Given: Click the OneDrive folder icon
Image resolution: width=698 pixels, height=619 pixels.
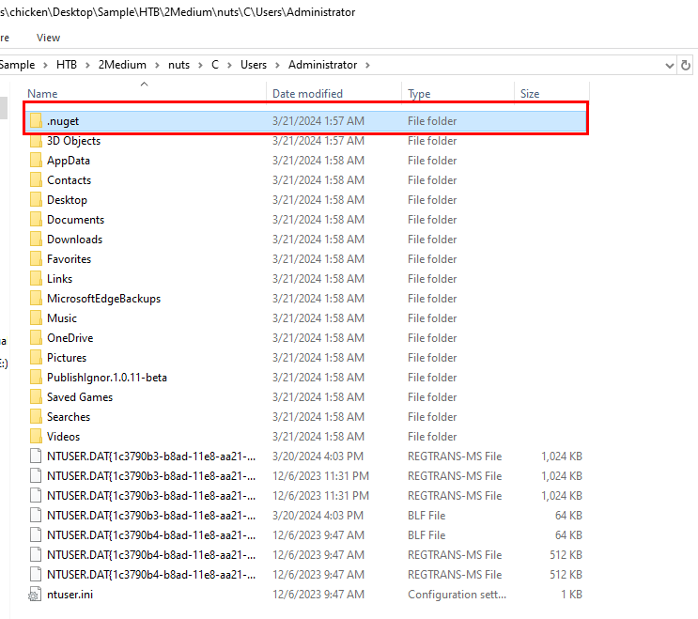Looking at the screenshot, I should [x=36, y=338].
